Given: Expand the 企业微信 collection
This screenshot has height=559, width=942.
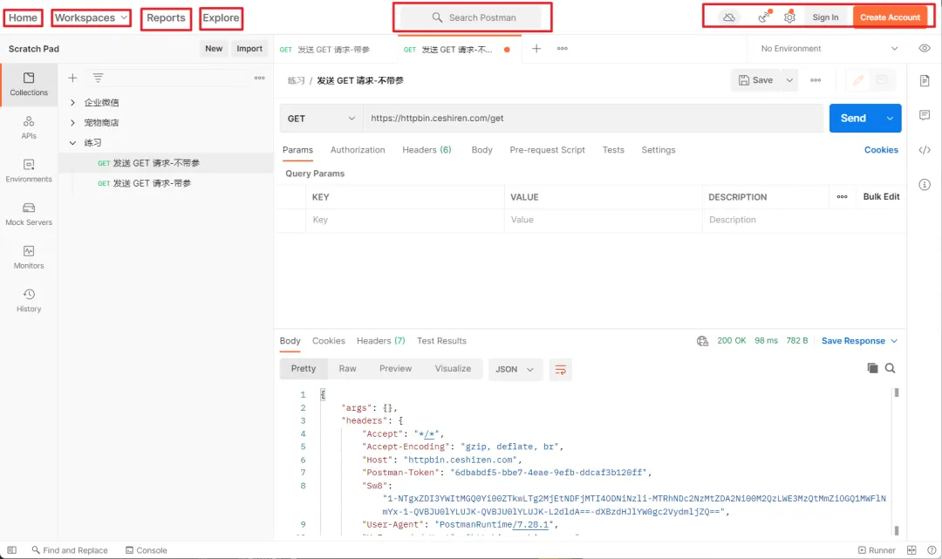Looking at the screenshot, I should [73, 103].
